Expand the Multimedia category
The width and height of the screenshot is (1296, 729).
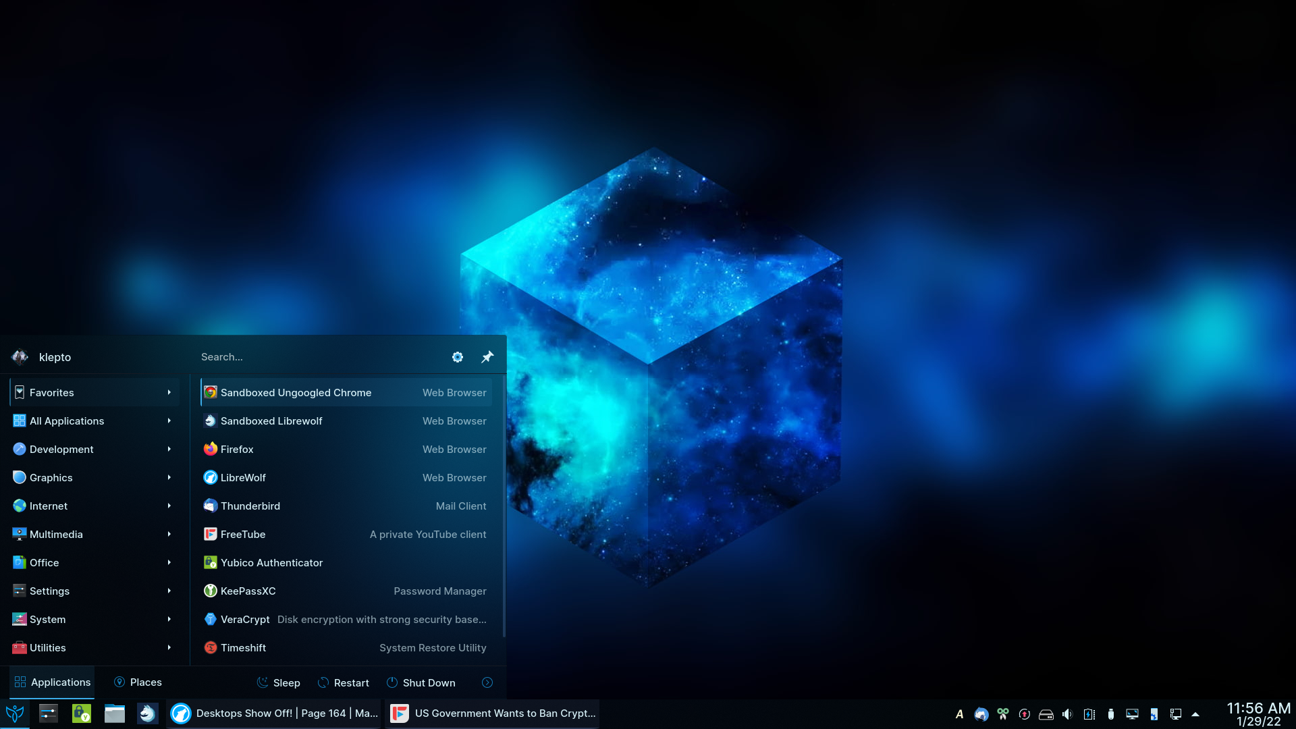[x=56, y=534]
